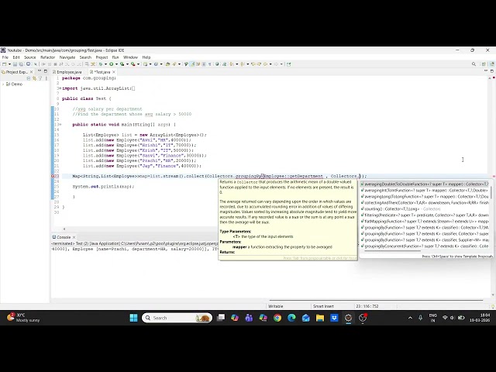This screenshot has width=496, height=372.
Task: Select averagingLong proposal in autocomplete list
Action: pos(425,196)
